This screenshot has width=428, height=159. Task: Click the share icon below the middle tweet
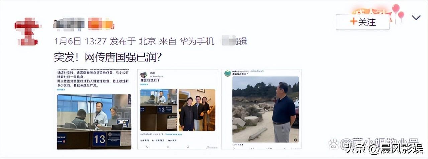tap(208, 147)
